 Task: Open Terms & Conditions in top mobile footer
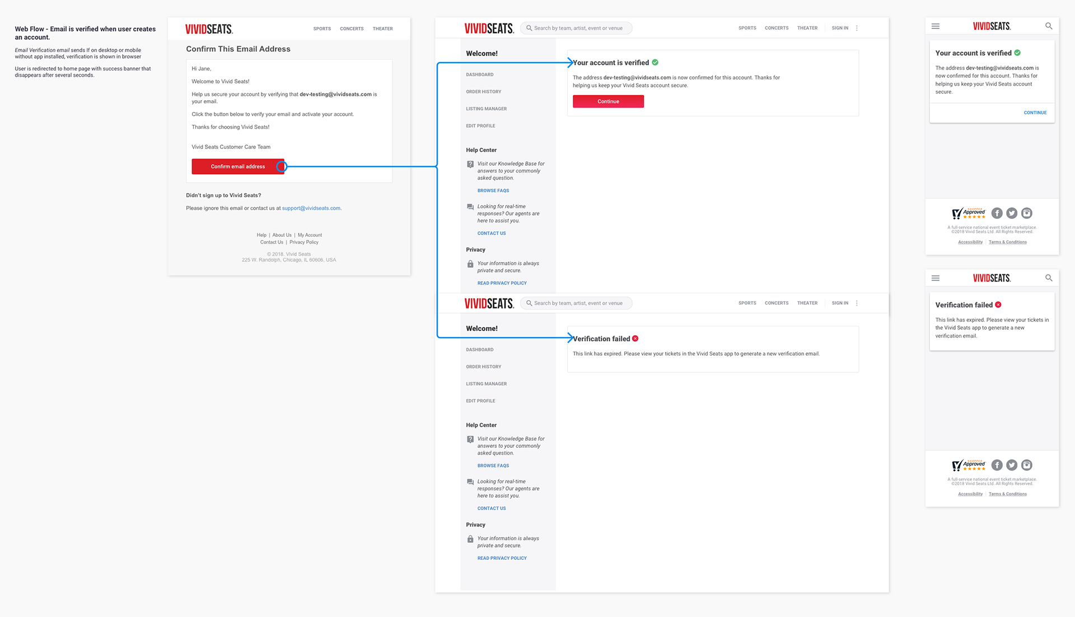[1008, 242]
